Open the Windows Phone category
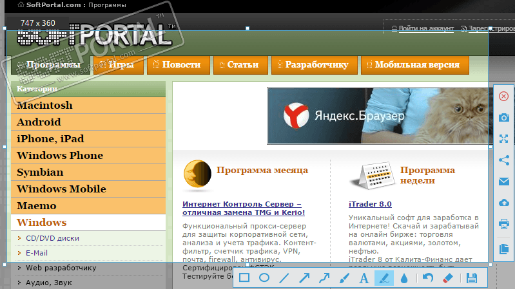 pyautogui.click(x=88, y=156)
